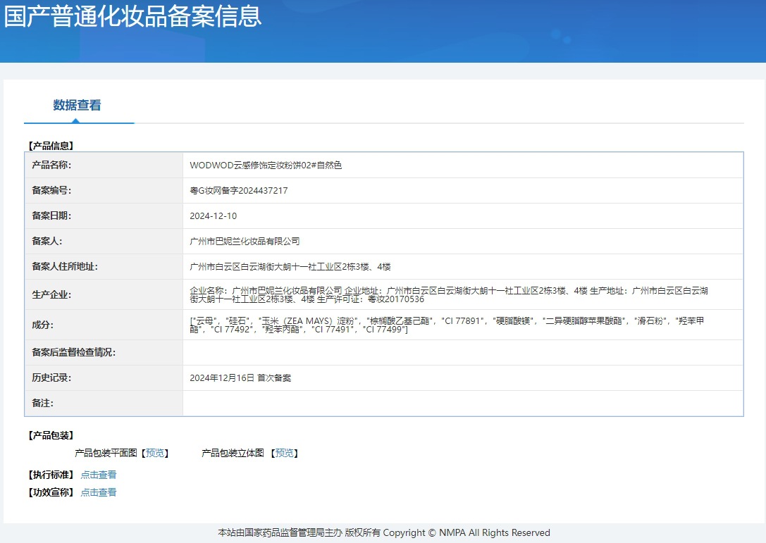Screen dimensions: 766x543
Task: Open 预览 for 产品包装立体图
Action: (284, 453)
